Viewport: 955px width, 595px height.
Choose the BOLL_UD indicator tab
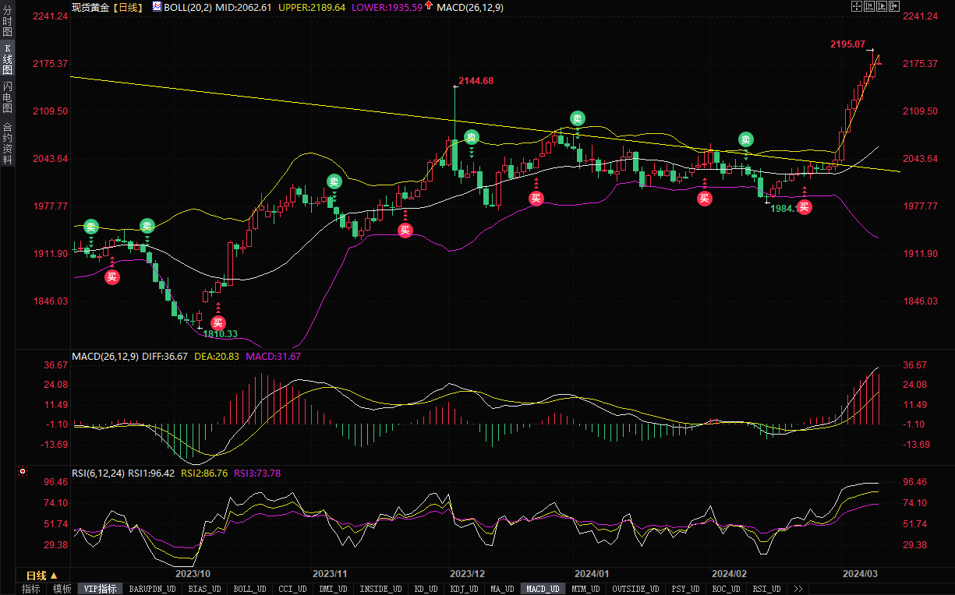coord(249,589)
